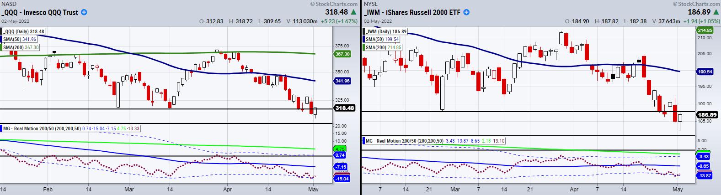Select the _QQQ - Invesco QQQ Trust title
721x195 pixels.
coord(40,13)
